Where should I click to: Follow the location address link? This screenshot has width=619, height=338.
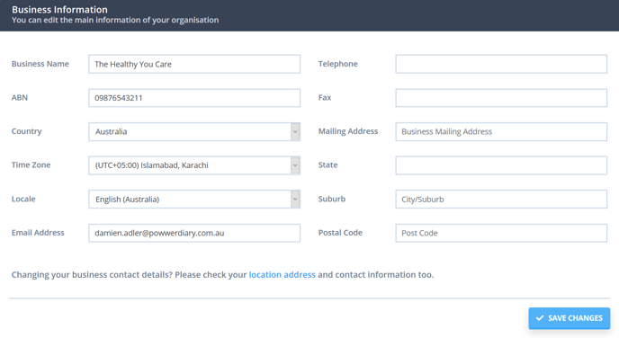[282, 274]
